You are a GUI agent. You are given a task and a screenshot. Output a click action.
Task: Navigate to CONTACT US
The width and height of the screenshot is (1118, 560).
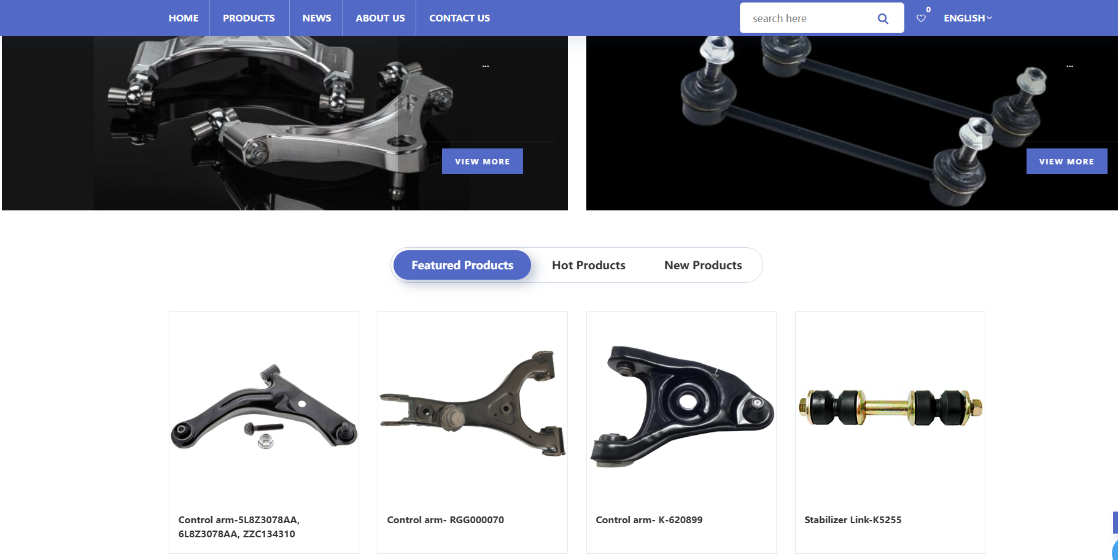459,18
